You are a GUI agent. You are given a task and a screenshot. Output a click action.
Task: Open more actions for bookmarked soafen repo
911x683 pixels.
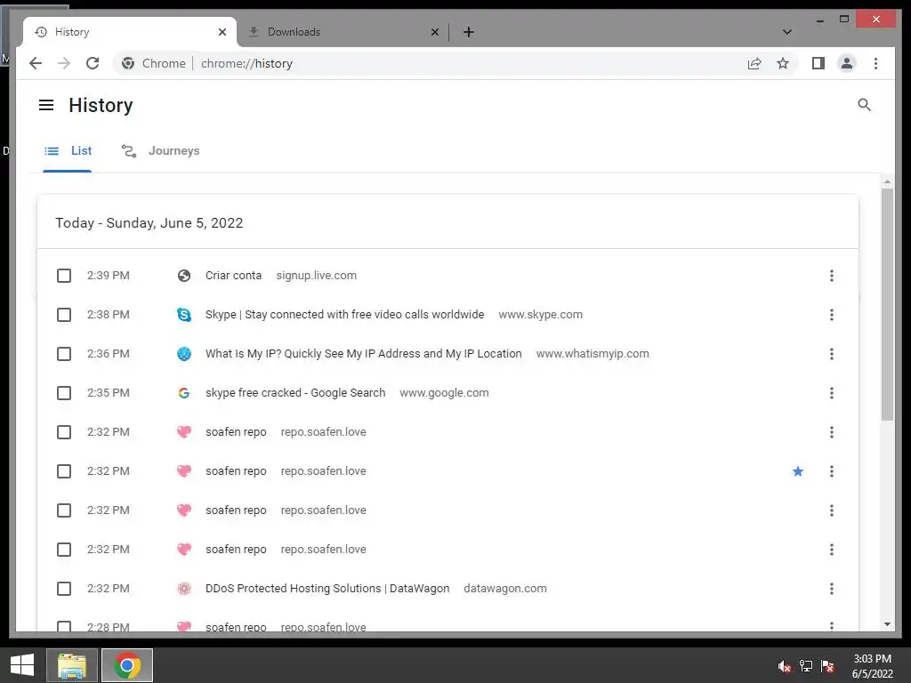pyautogui.click(x=832, y=471)
